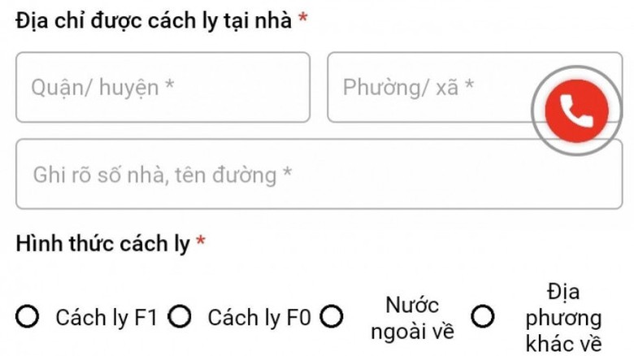
Task: Click the "Ghi rõ số nhà, tên đường" placeholder
Action: tap(163, 174)
